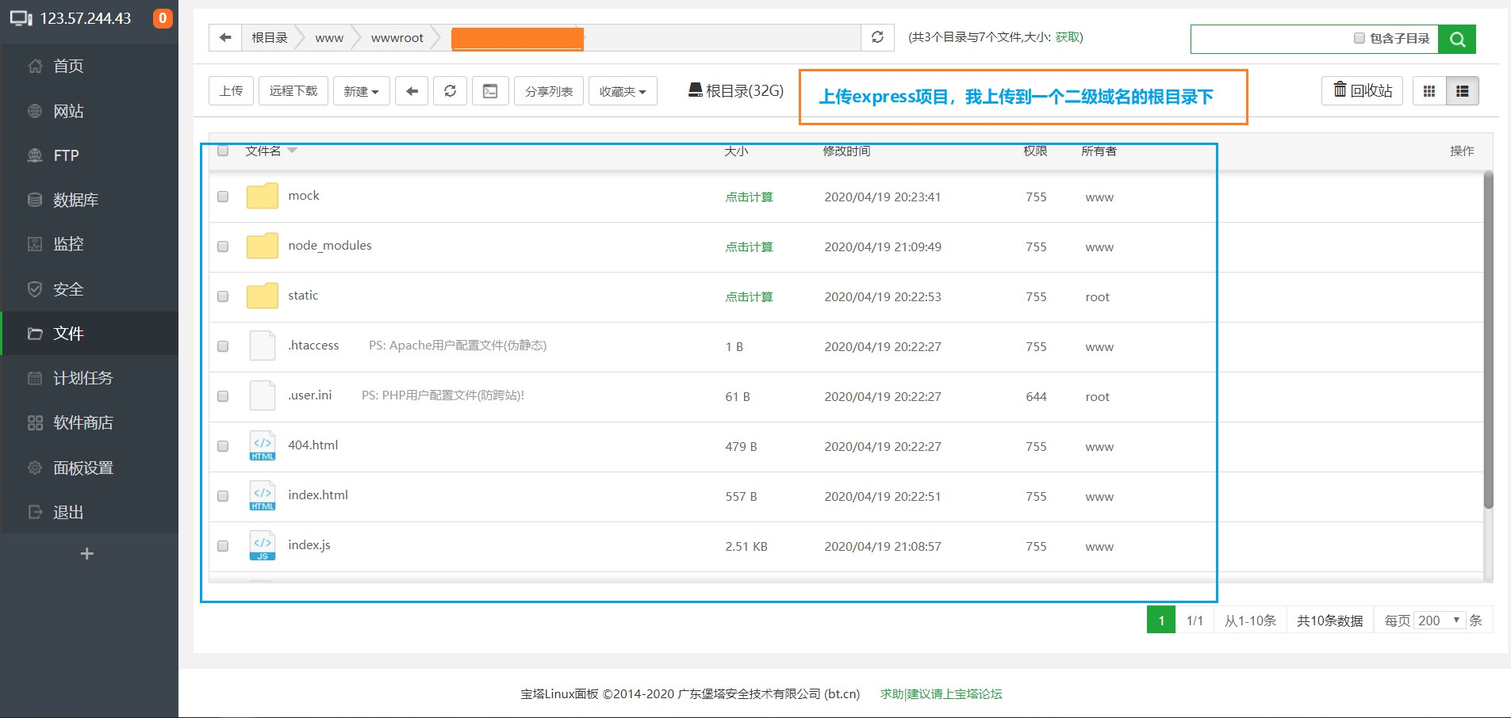
Task: Click the static folder icon
Action: click(x=262, y=296)
